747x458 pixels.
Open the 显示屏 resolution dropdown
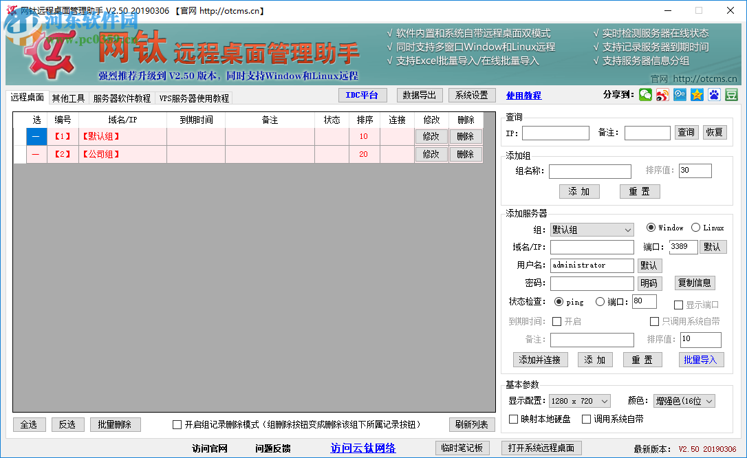point(580,400)
